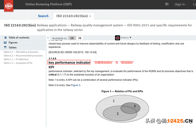Image resolution: width=196 pixels, height=127 pixels.
Task: Open the Search tab
Action: (x=43, y=16)
